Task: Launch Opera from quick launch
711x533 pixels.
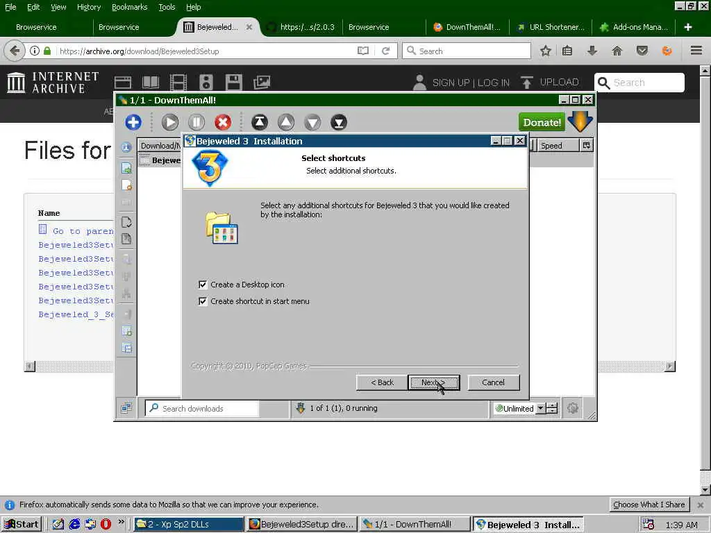Action: pos(106,524)
